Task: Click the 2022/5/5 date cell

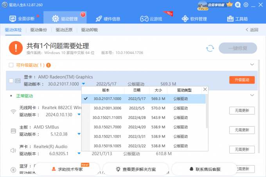Action: coord(137,108)
